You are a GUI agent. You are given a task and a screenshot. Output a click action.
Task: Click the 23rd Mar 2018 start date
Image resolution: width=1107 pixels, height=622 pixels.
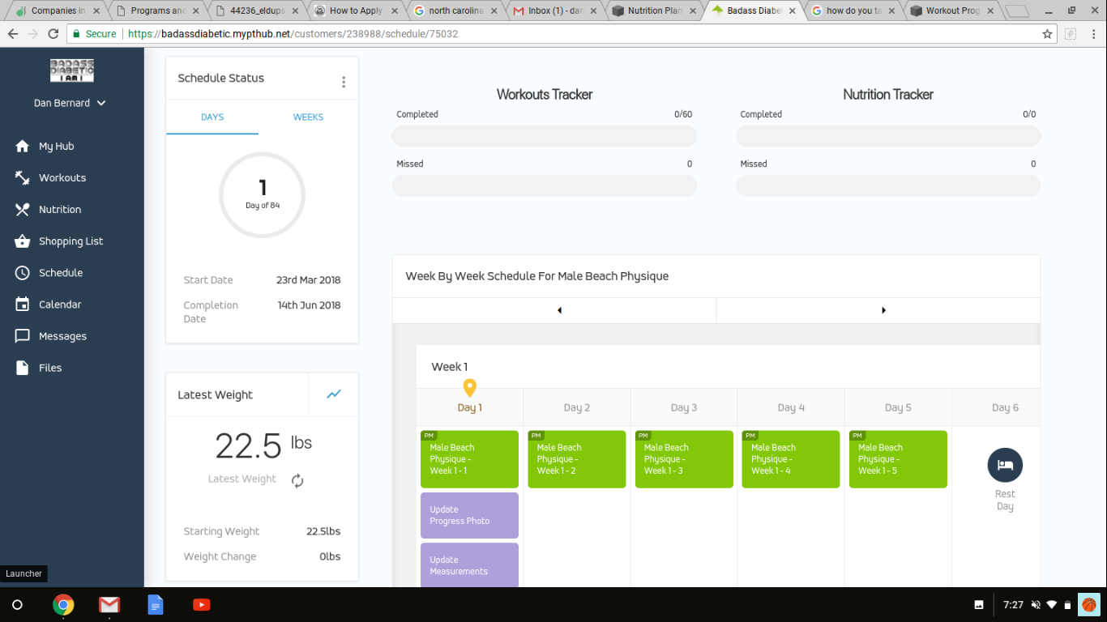click(308, 280)
